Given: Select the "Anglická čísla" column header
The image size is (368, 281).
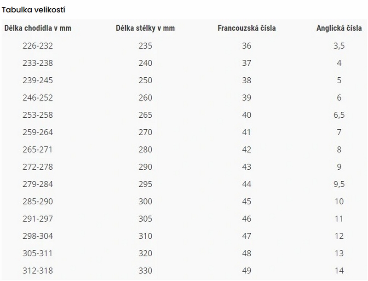Looking at the screenshot, I should point(339,28).
